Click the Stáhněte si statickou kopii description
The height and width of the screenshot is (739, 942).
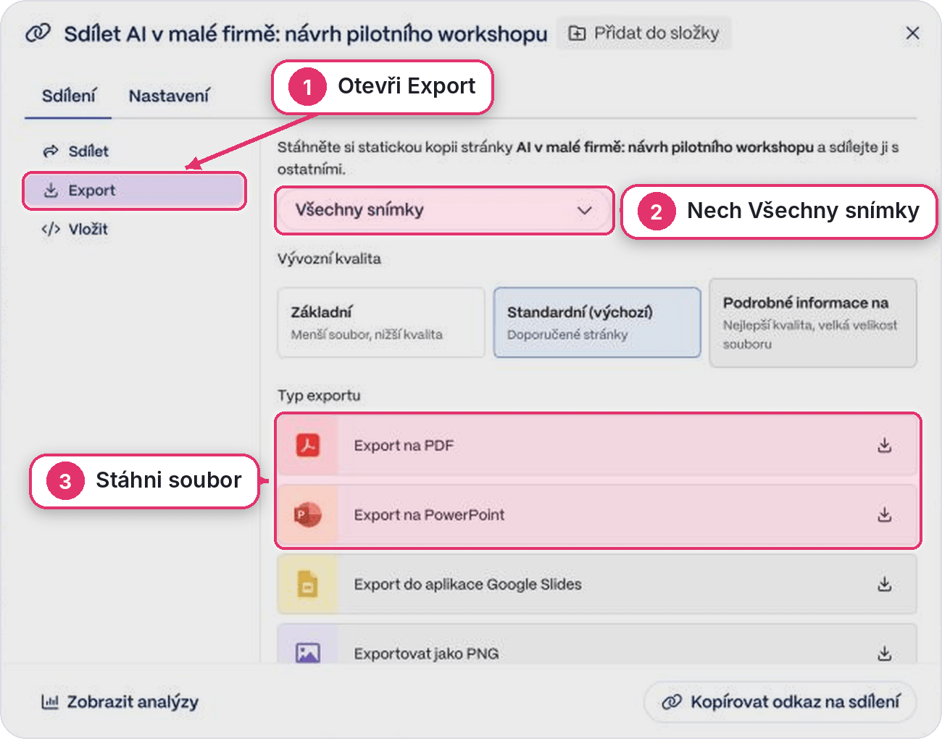tap(588, 158)
